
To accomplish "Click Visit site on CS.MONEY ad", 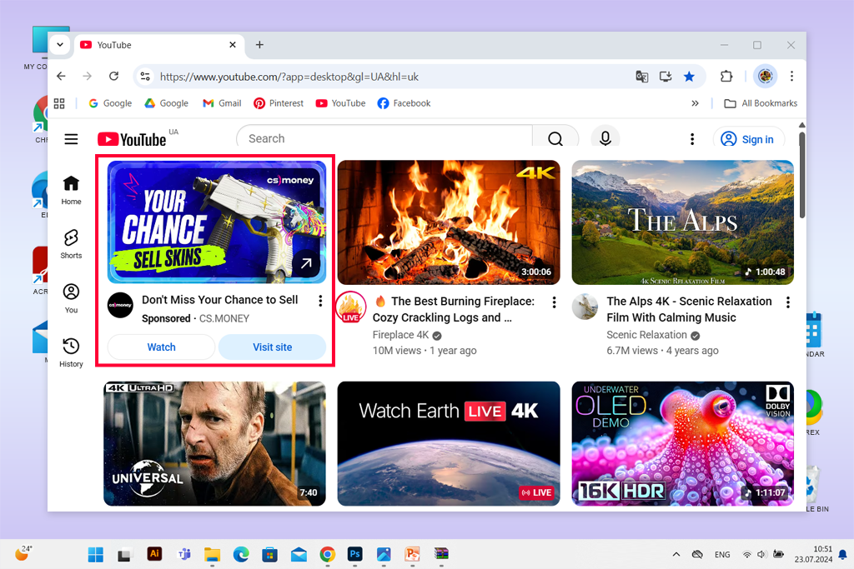I will [273, 347].
